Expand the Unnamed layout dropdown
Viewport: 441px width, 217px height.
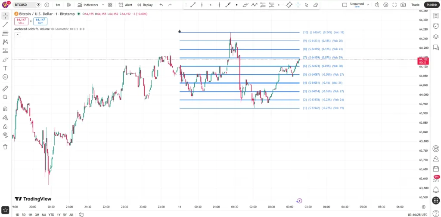368,5
